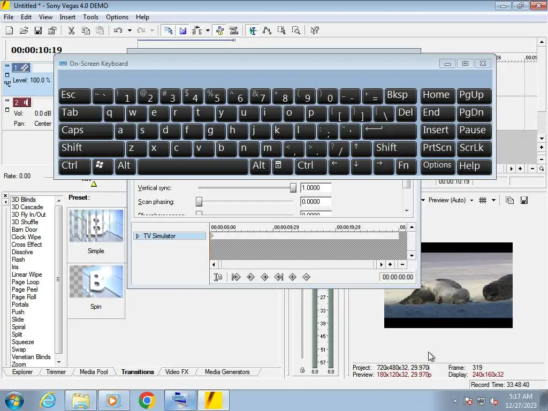Viewport: 548px width, 411px height.
Task: Open the Insert menu
Action: 67,17
